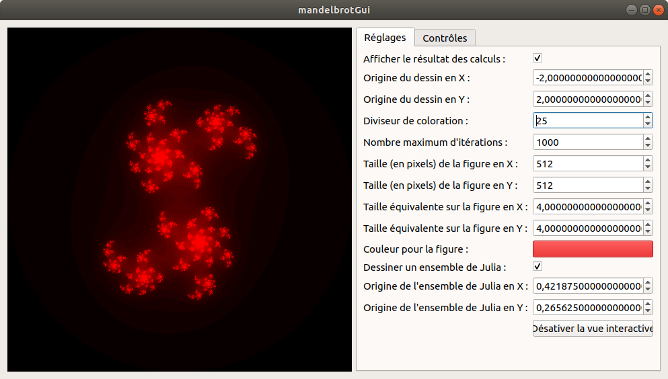
Task: Open the red Couleur pour la figure swatch
Action: tap(593, 249)
